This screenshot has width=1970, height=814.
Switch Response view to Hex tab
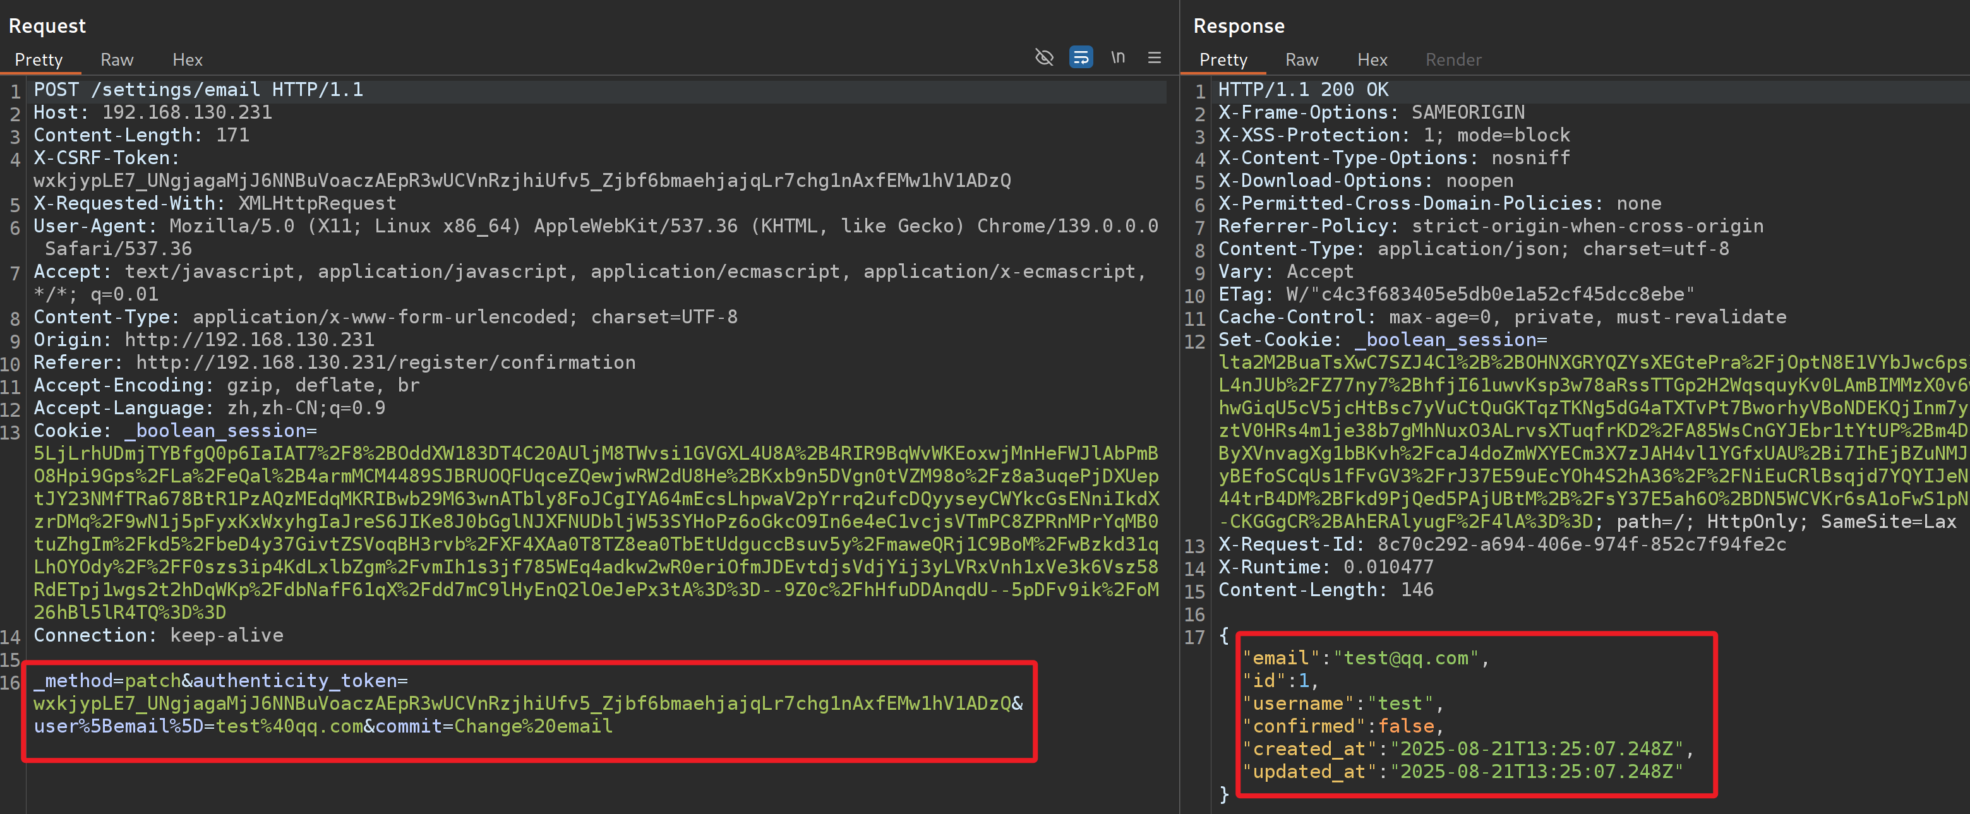1372,59
